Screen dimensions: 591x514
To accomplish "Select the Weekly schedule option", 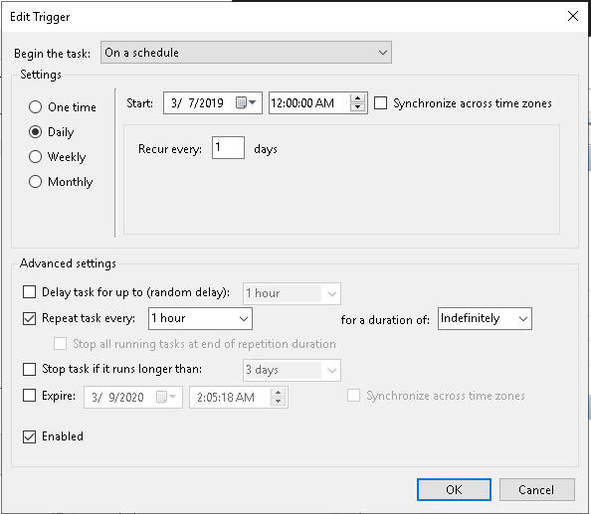I will point(35,157).
